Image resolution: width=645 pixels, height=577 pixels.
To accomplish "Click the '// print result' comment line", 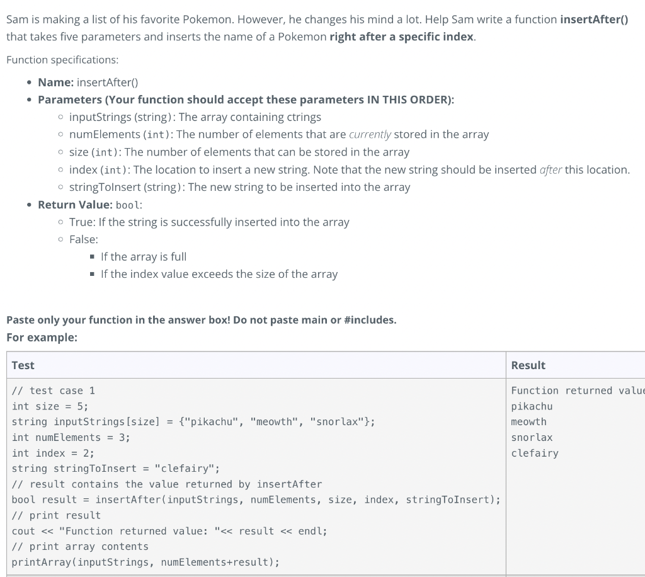I will tap(56, 516).
